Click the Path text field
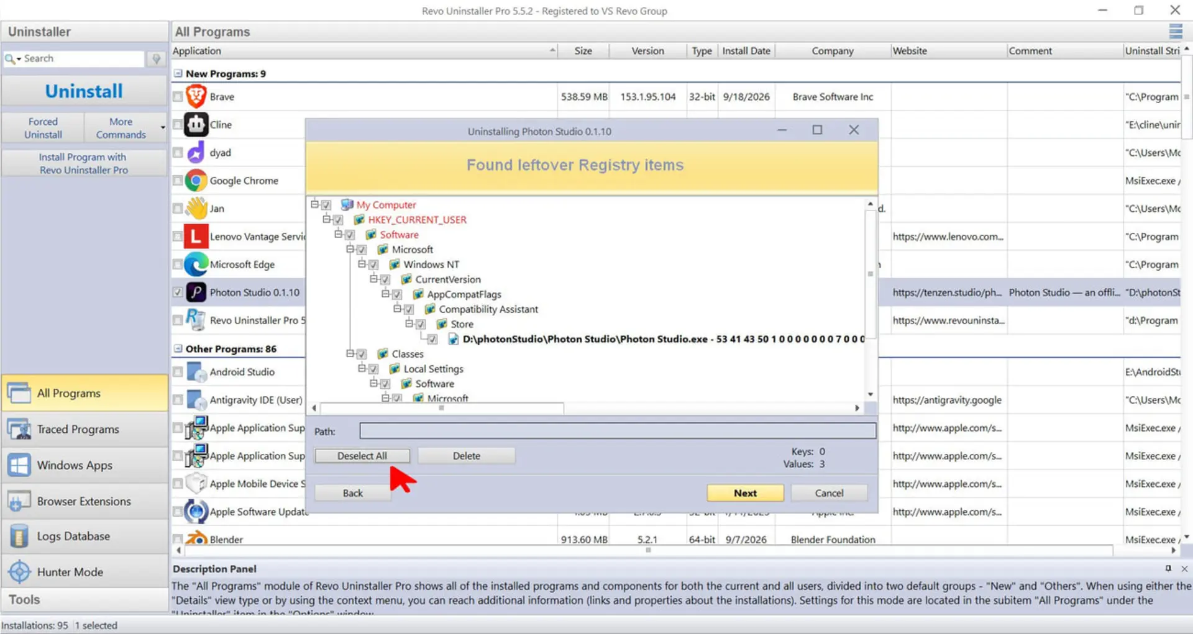The width and height of the screenshot is (1193, 634). point(618,431)
